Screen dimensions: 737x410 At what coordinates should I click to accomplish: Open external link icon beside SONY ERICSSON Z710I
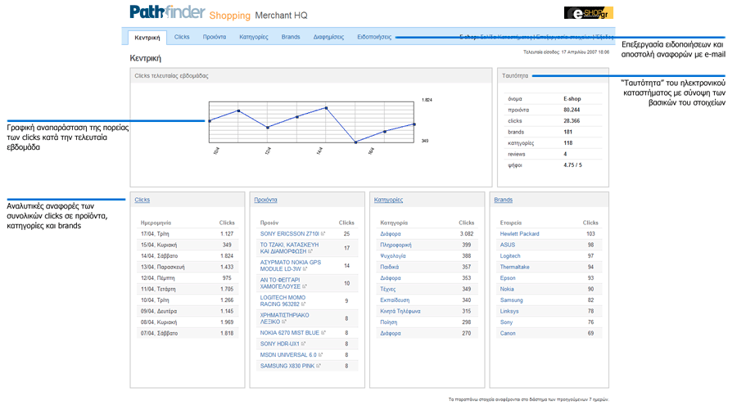tap(323, 233)
